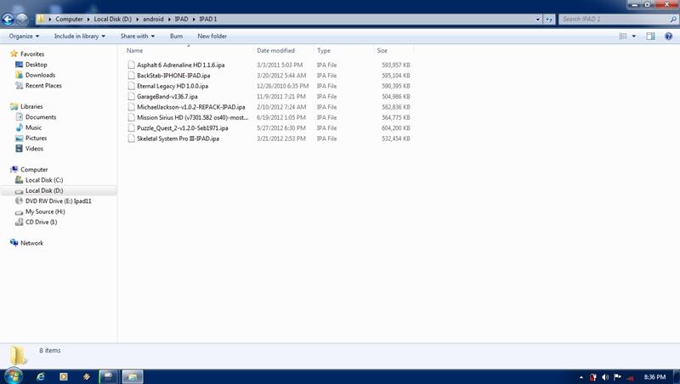Select Eternal Legacy HD 1.0.0.ipa file icon
Viewport: 680px width, 384px height.
[x=131, y=86]
